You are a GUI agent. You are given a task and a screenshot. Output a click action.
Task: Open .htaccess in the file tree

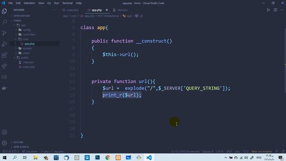(x=28, y=62)
